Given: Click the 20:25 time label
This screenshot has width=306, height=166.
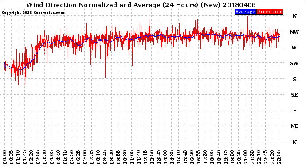Looking at the screenshot, I should pyautogui.click(x=239, y=157).
